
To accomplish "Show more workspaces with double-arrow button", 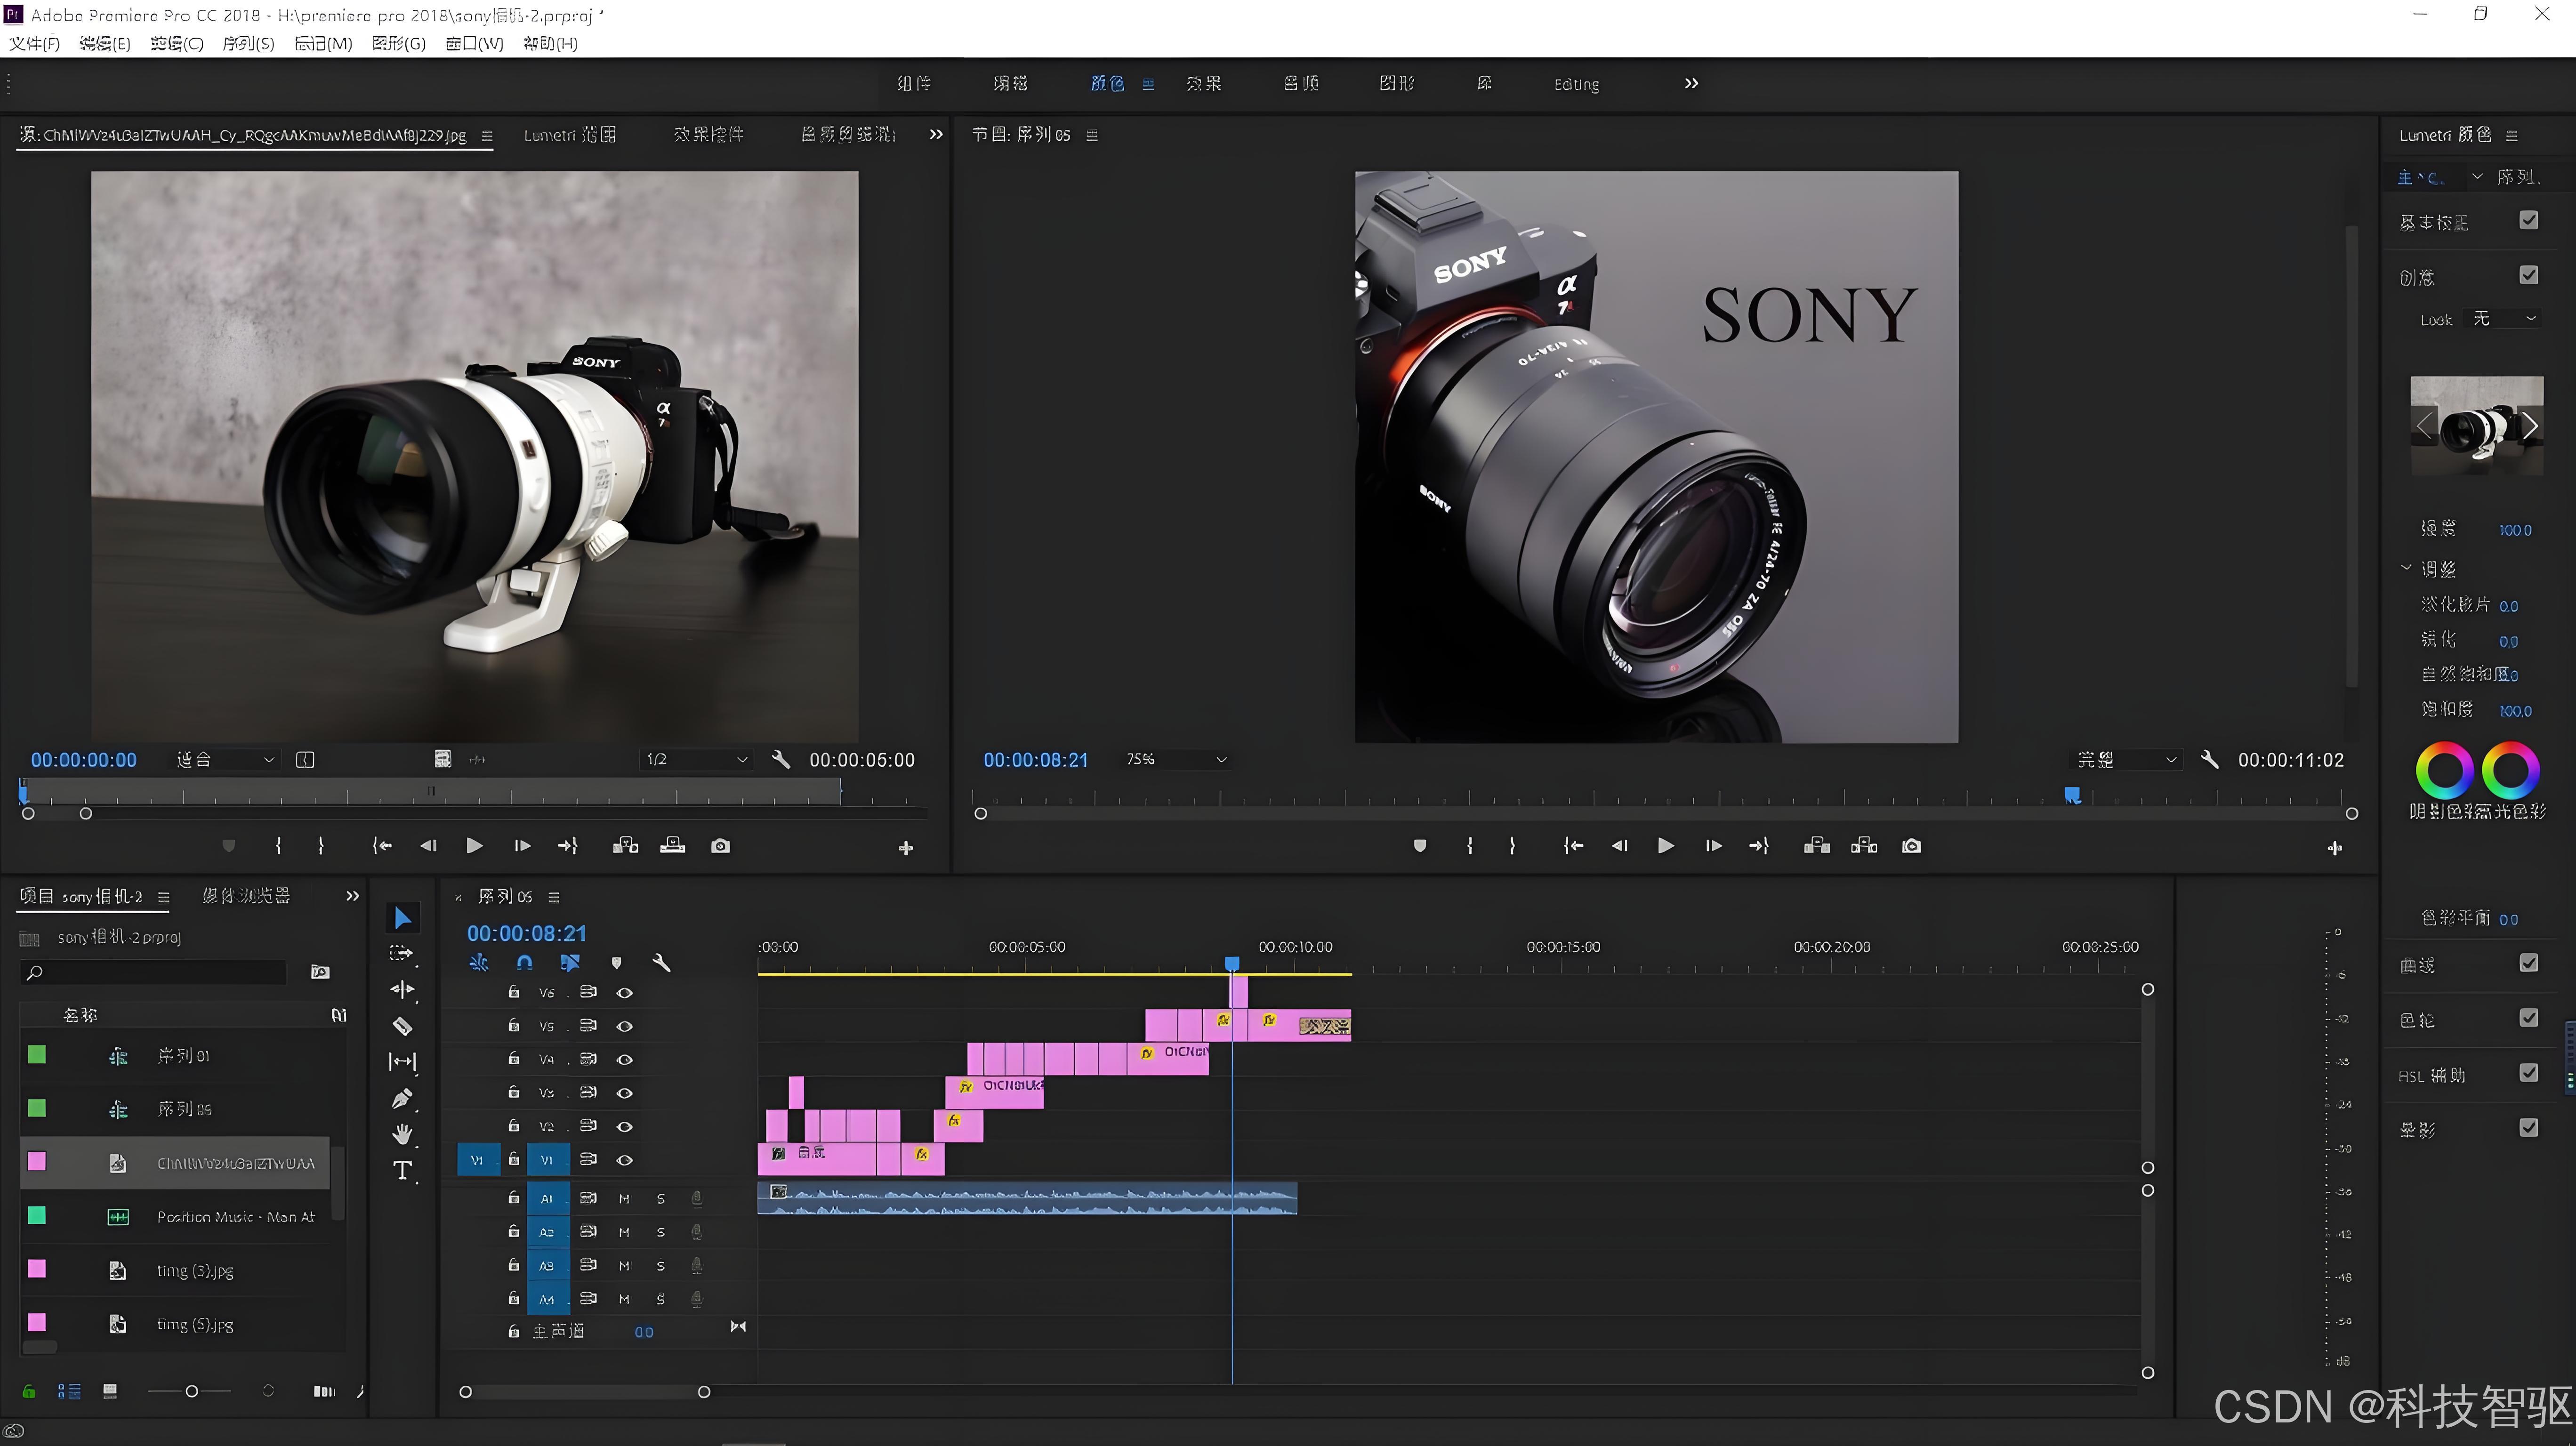I will point(1691,83).
